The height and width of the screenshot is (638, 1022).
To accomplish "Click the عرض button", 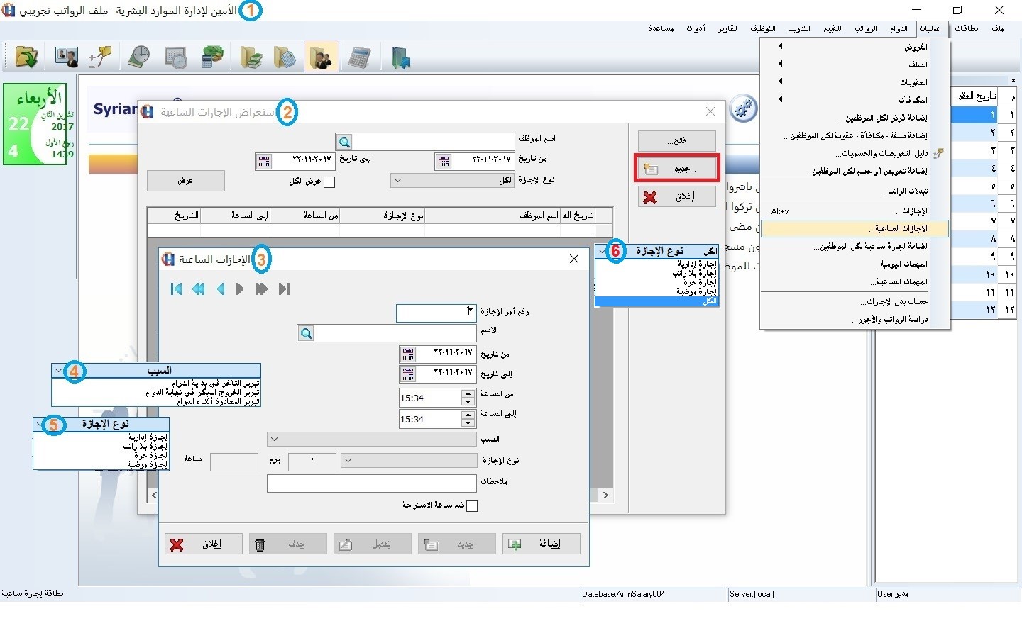I will (186, 181).
